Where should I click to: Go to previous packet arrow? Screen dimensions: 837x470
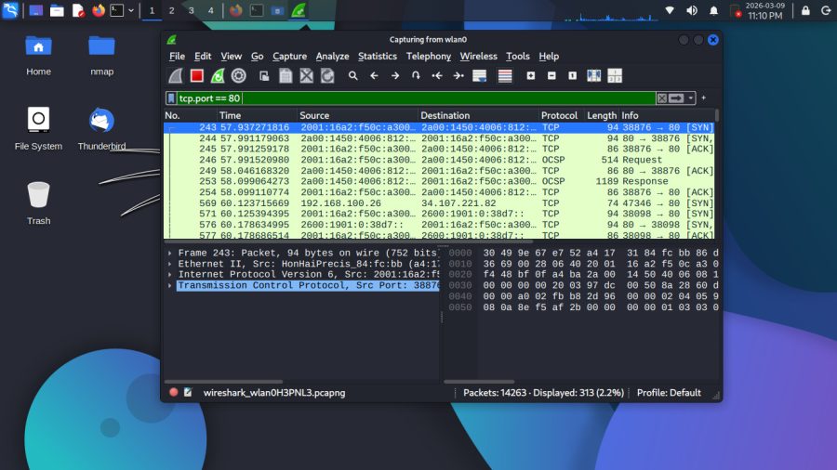tap(374, 76)
